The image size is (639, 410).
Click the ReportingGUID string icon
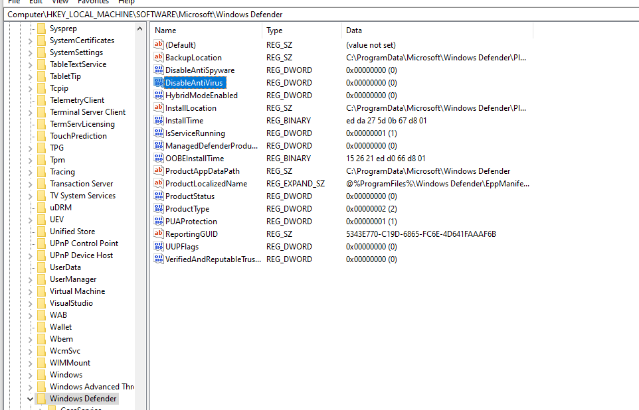159,234
